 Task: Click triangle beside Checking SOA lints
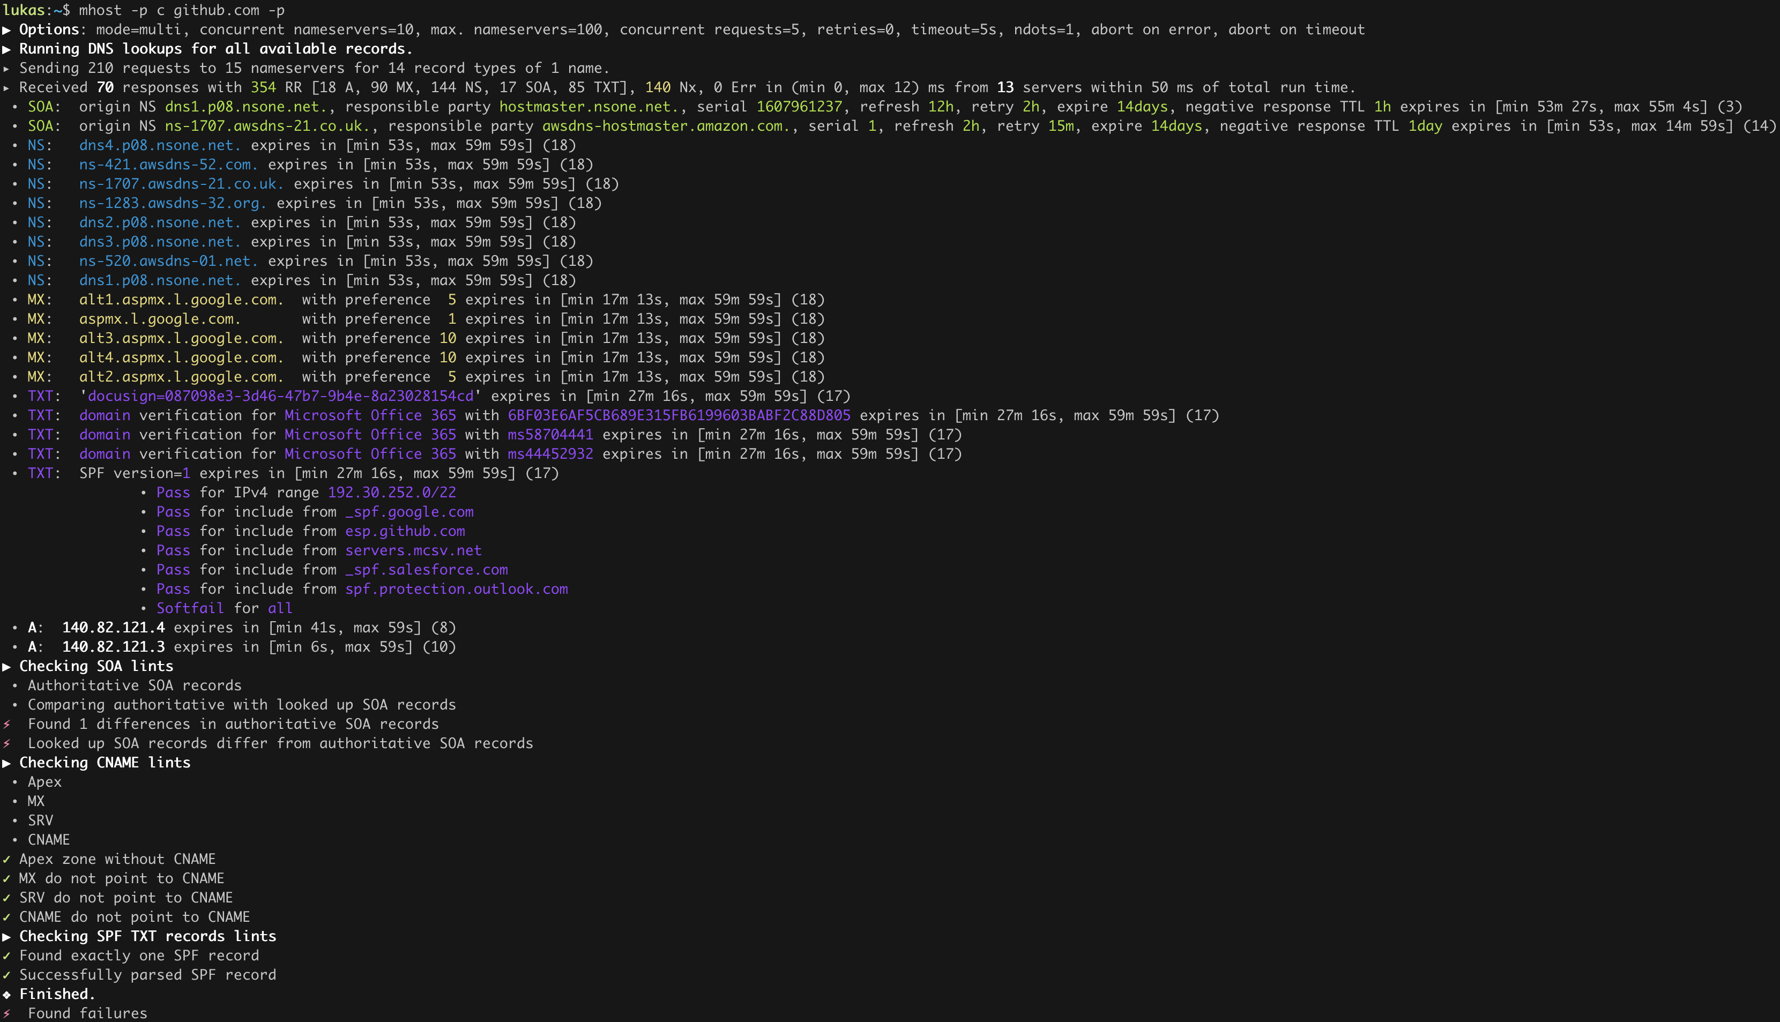6,666
